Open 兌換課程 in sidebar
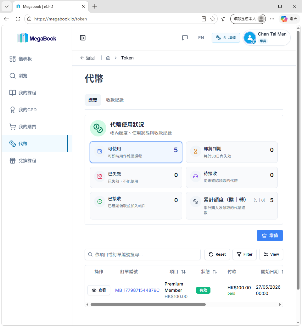Screen dimensions: 302x327 pyautogui.click(x=36, y=161)
